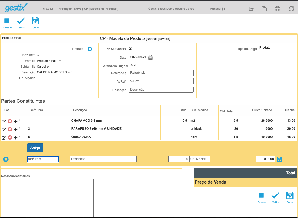Open the calendar picker beside Data field

150,57
